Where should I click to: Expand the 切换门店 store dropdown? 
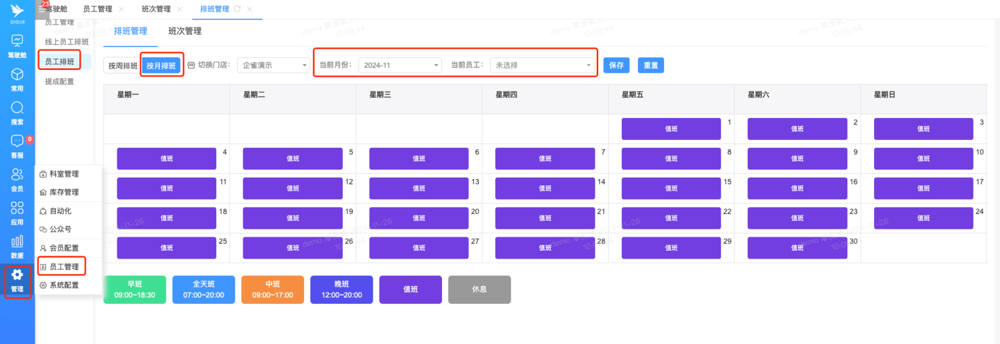[274, 65]
